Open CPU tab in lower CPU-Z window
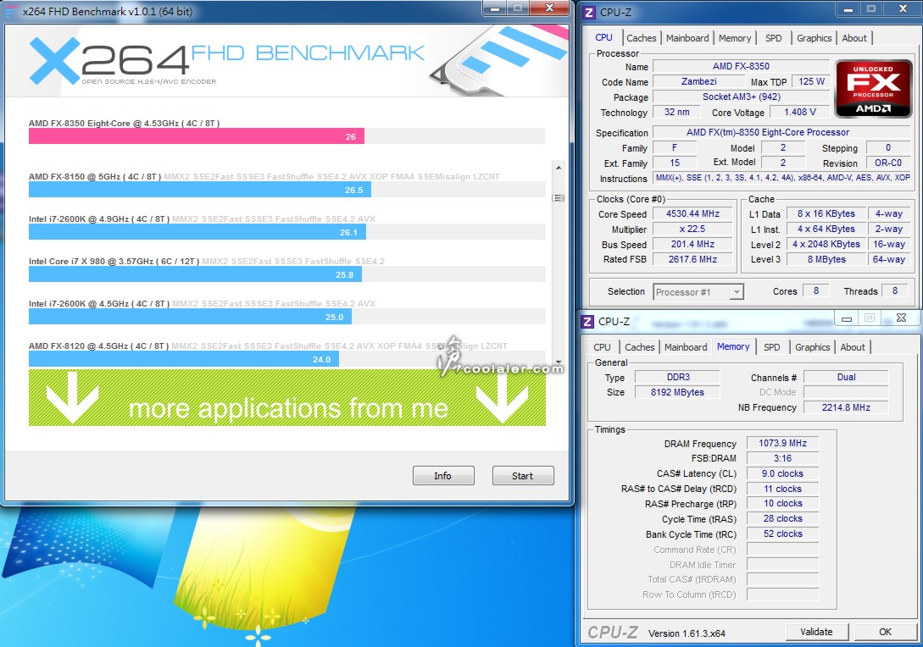The image size is (923, 647). (x=602, y=347)
